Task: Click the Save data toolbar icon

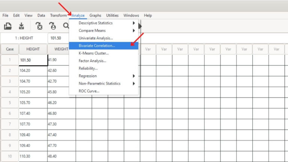Action: tap(21, 26)
